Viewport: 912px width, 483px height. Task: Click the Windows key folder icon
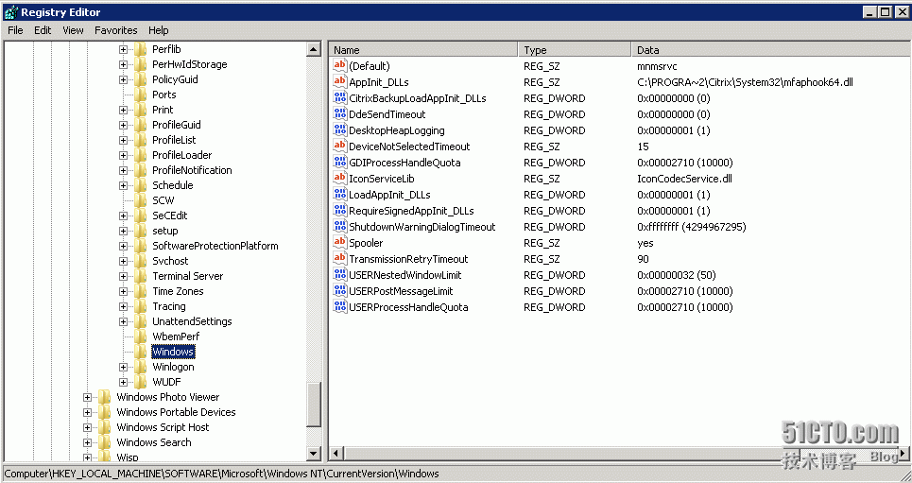(x=140, y=352)
